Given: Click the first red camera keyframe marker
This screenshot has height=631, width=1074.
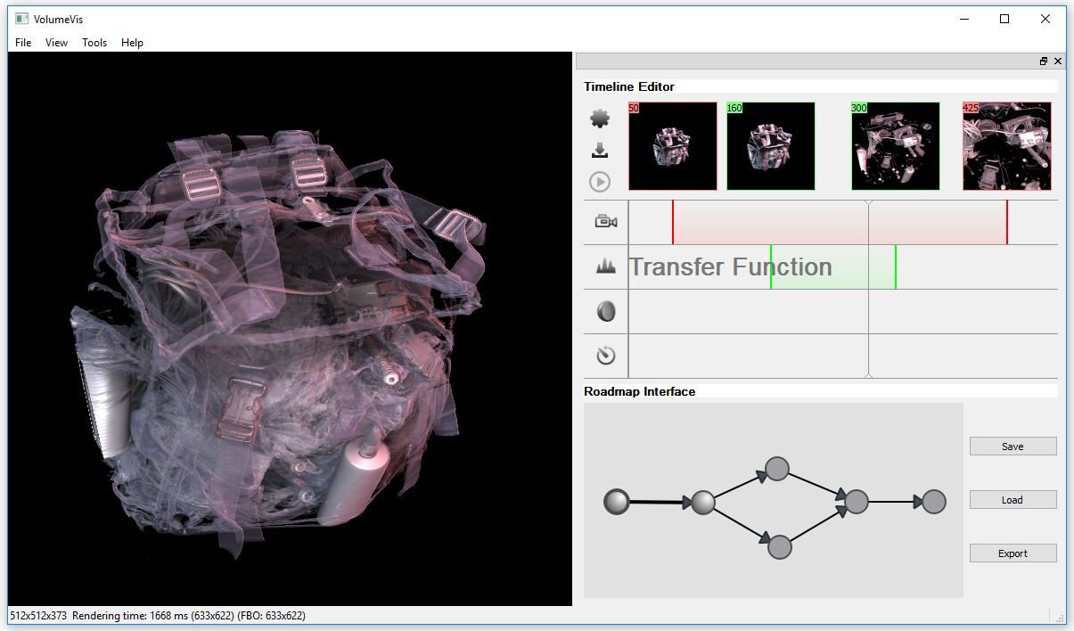Looking at the screenshot, I should 673,222.
